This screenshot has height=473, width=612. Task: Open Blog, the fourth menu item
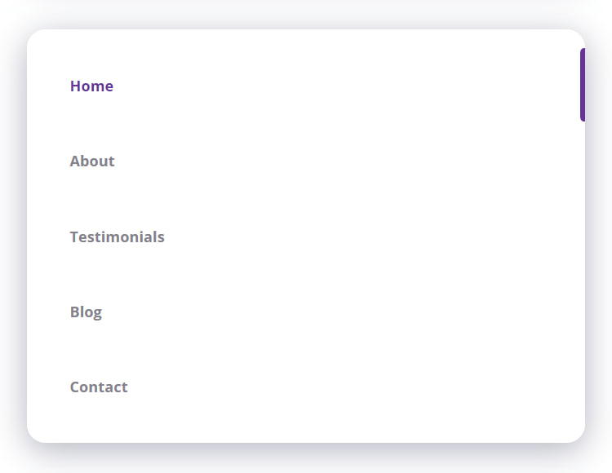[x=86, y=312]
